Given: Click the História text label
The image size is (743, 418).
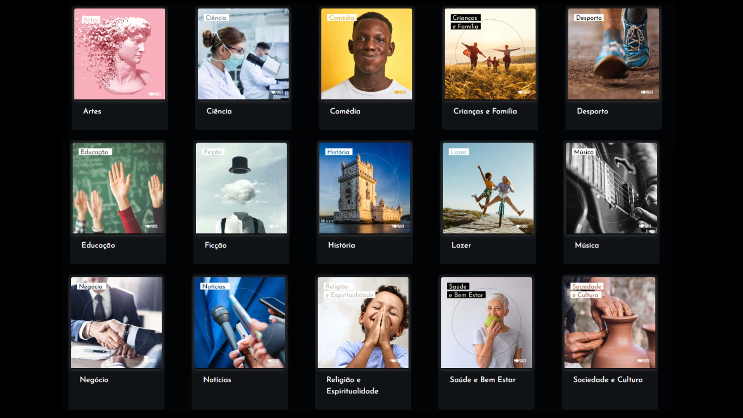Looking at the screenshot, I should click(342, 245).
